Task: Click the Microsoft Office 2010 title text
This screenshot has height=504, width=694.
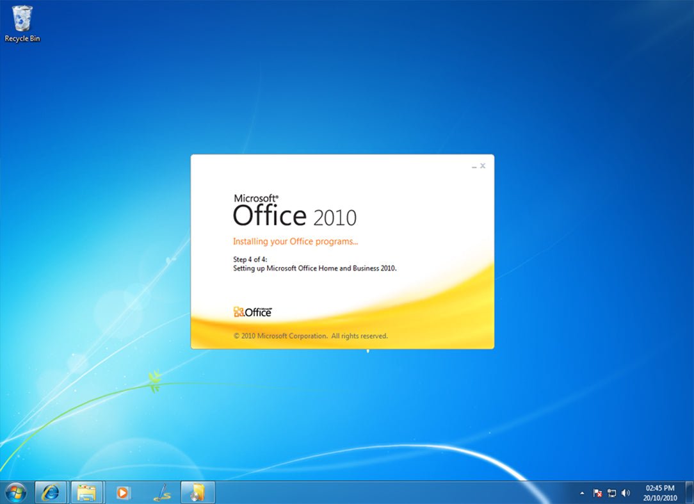Action: [294, 211]
